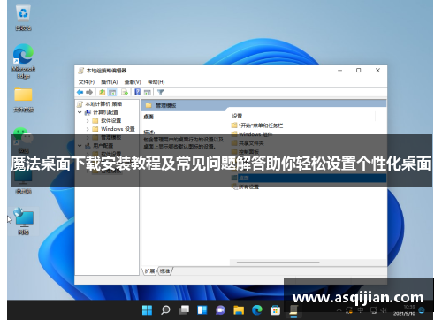
Task: Open the 帮助(H) menu
Action: click(x=156, y=82)
